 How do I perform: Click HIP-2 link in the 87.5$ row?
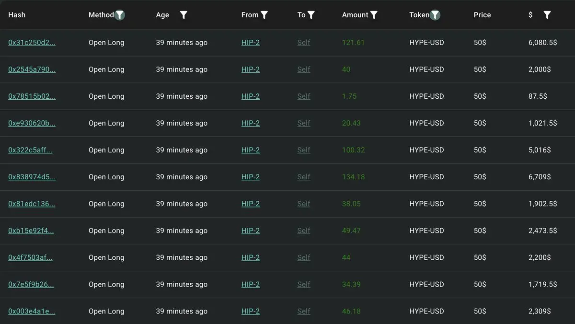click(x=251, y=96)
